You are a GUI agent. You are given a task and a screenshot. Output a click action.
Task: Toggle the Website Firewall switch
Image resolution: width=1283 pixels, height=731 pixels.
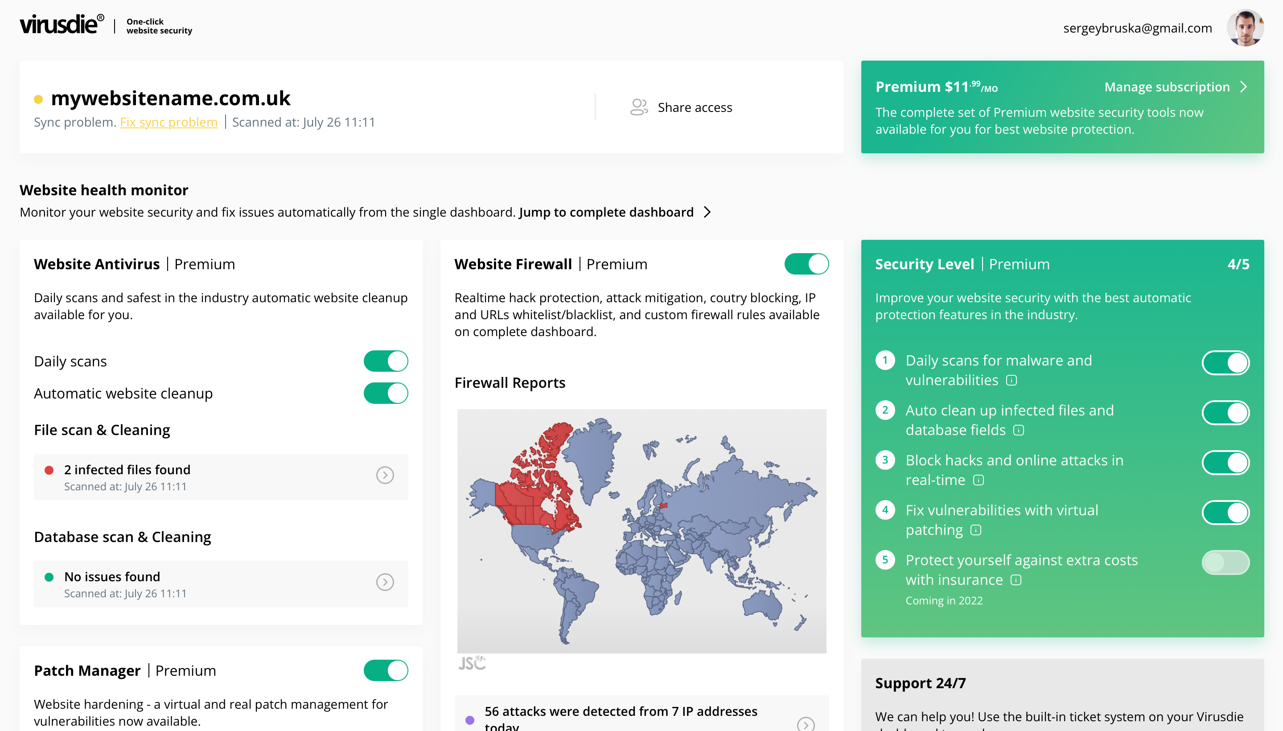[806, 264]
